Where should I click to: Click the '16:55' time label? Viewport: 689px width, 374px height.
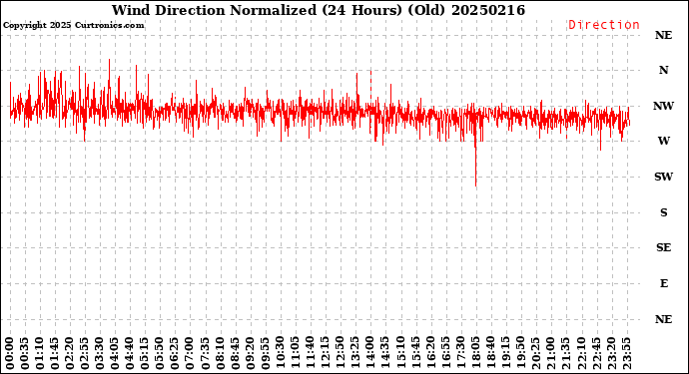445,354
